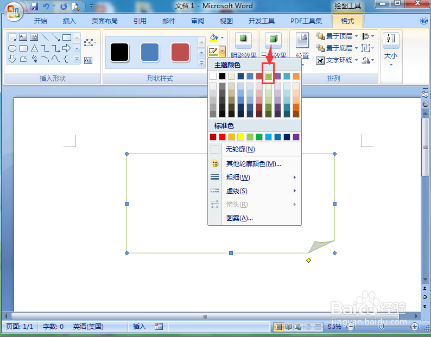
Task: Expand the shape fill dropdown arrow
Action: (223, 37)
